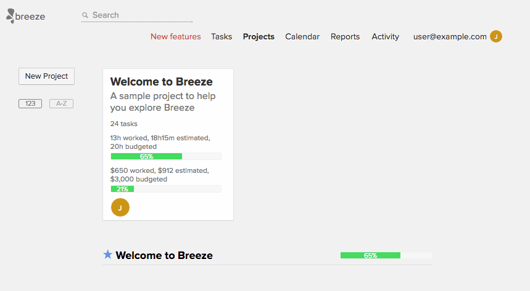The image size is (530, 291).
Task: Click the sample project description text
Action: [x=163, y=102]
